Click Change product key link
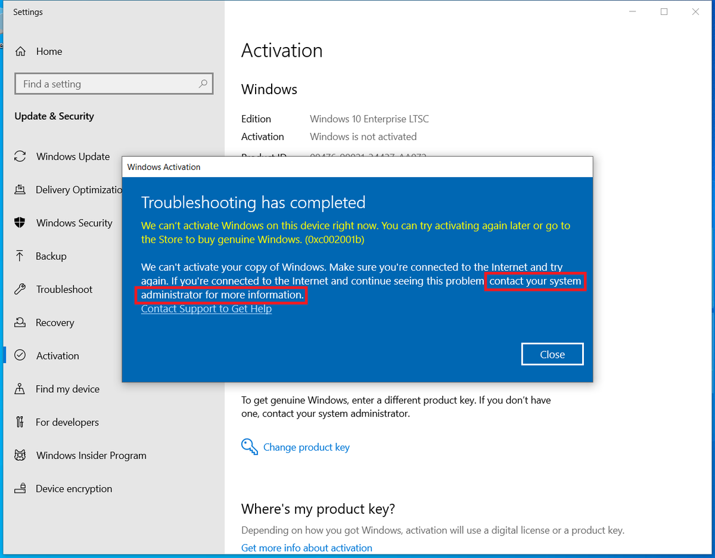This screenshot has width=715, height=558. [306, 447]
